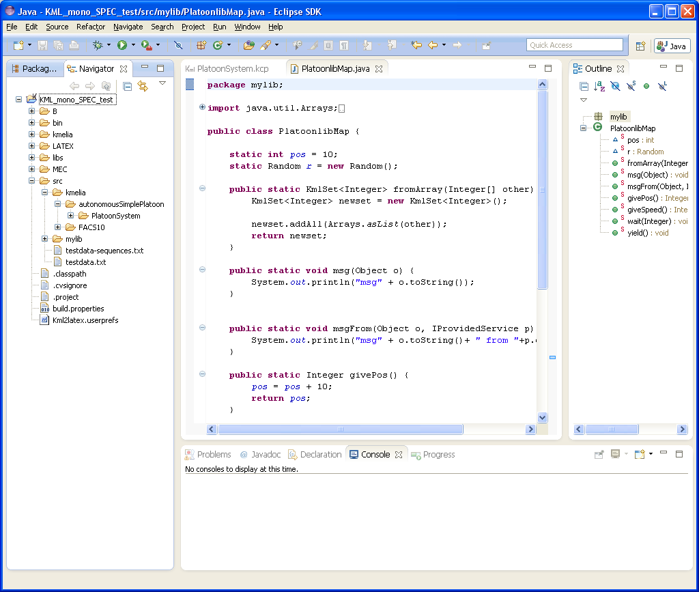Click the New file wizard icon
The width and height of the screenshot is (699, 592).
pos(18,45)
